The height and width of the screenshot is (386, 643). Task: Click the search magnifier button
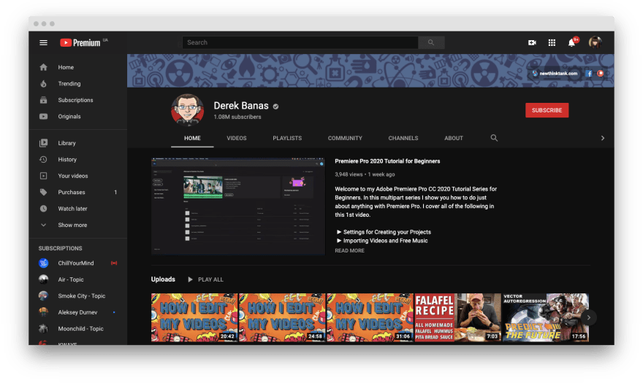point(431,42)
